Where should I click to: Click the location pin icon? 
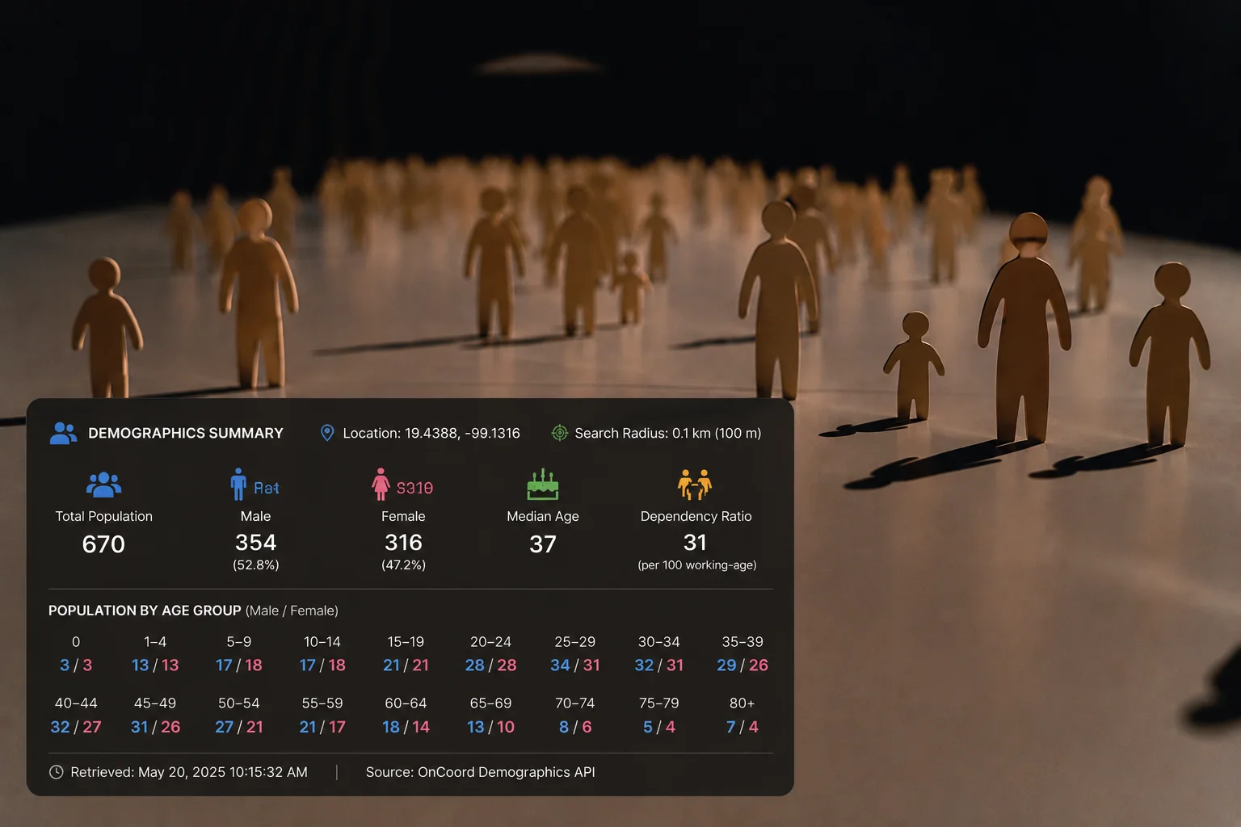[327, 433]
